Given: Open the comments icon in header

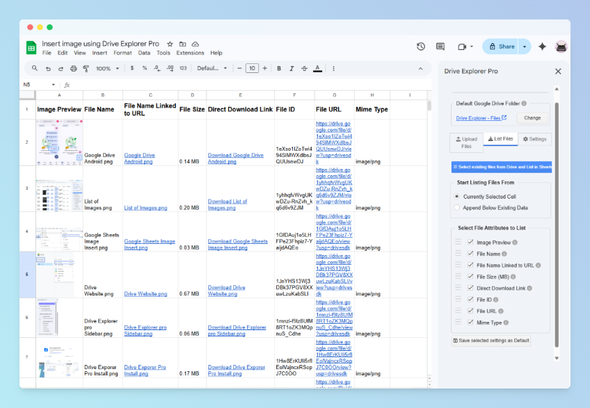Looking at the screenshot, I should tap(440, 47).
